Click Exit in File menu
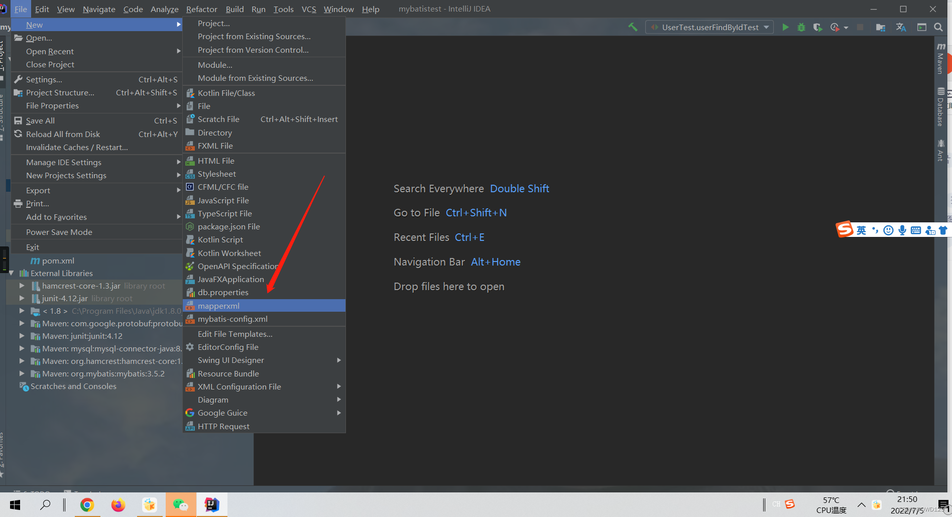 click(x=96, y=247)
